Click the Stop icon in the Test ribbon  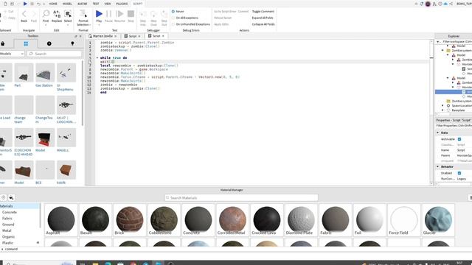[x=131, y=14]
